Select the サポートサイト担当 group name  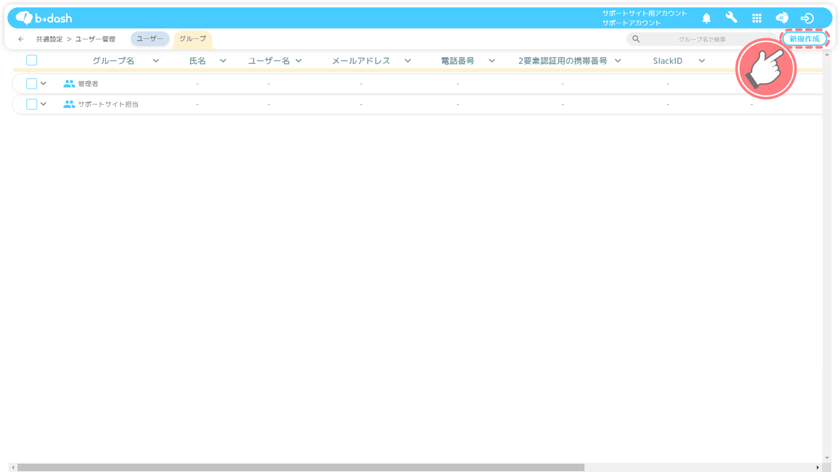point(108,104)
